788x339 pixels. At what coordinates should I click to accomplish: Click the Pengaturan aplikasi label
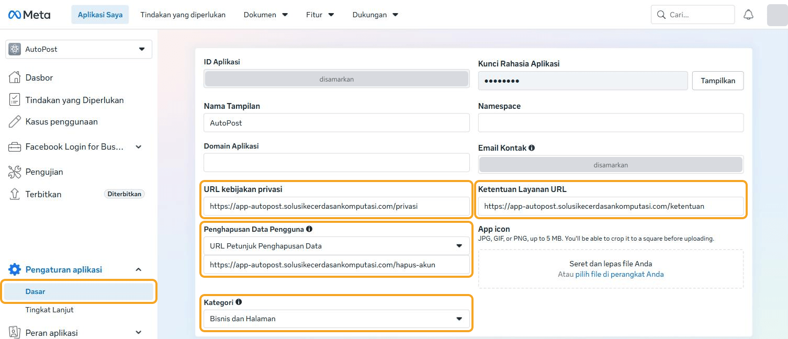[64, 270]
